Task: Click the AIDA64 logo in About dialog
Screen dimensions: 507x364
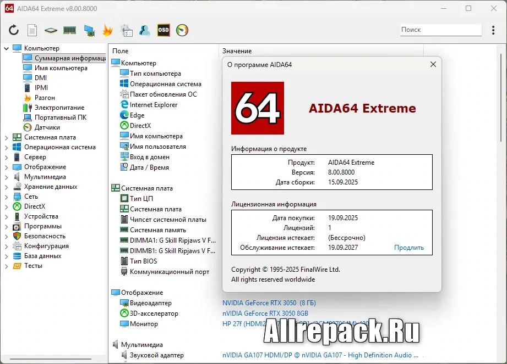Action: [x=258, y=108]
